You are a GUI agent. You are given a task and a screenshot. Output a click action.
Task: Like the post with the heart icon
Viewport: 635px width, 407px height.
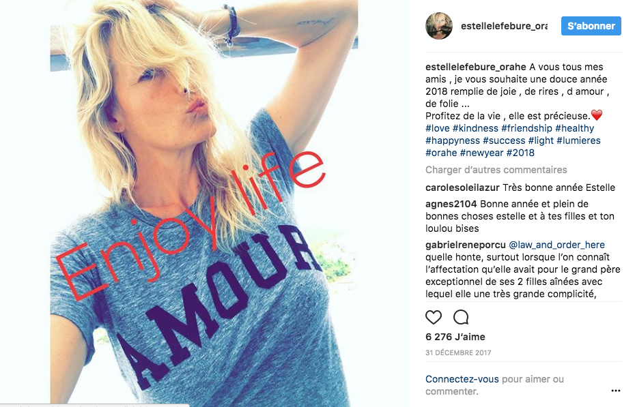click(x=434, y=317)
